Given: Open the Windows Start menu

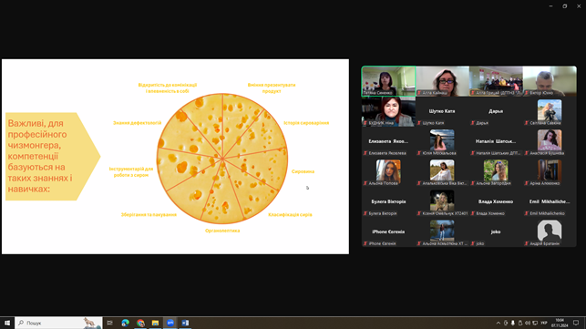Looking at the screenshot, I should [7, 323].
